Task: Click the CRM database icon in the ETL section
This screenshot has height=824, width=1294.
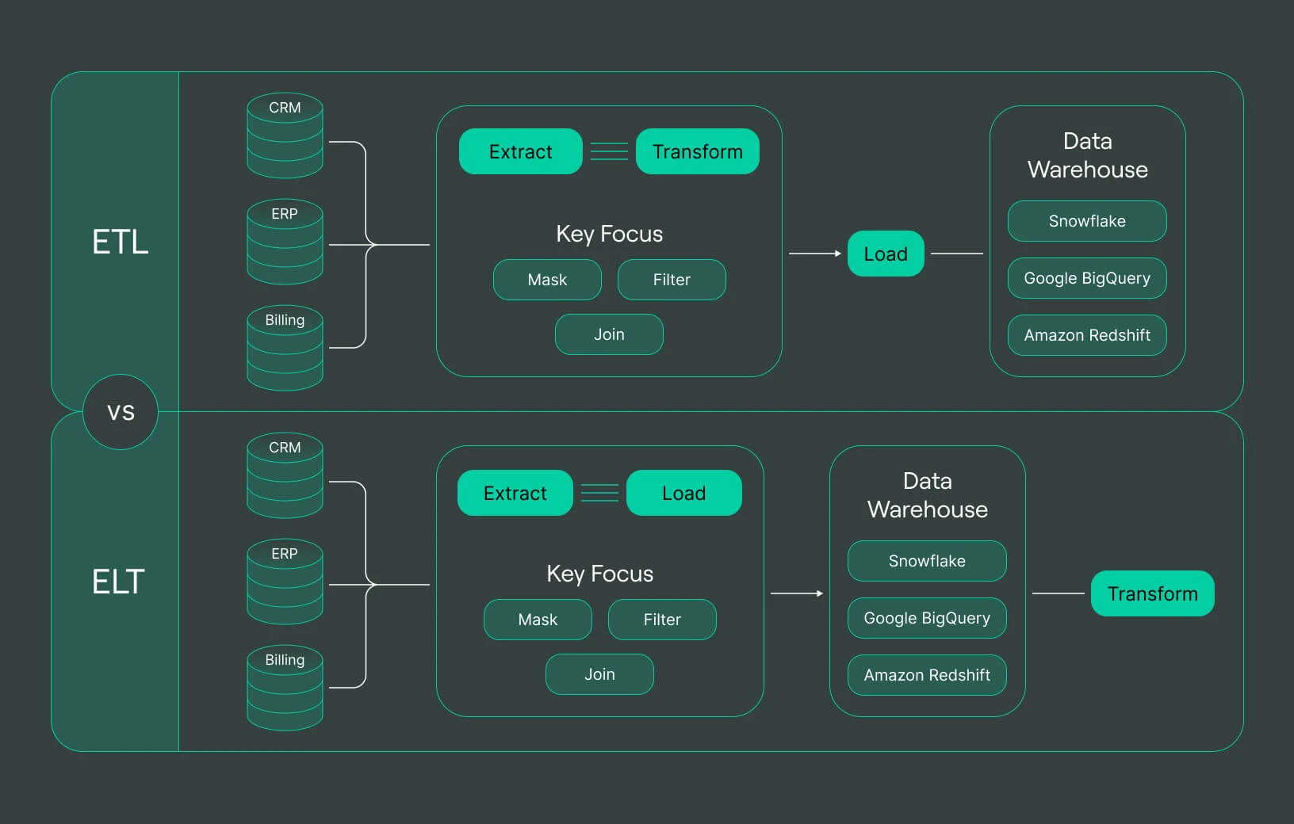Action: point(284,135)
